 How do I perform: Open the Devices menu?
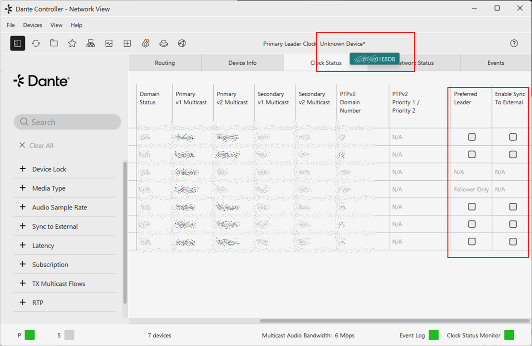pyautogui.click(x=33, y=25)
